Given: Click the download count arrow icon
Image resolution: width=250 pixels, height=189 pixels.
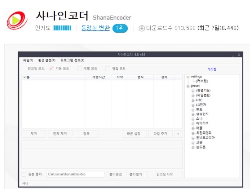Looking at the screenshot, I should (142, 28).
